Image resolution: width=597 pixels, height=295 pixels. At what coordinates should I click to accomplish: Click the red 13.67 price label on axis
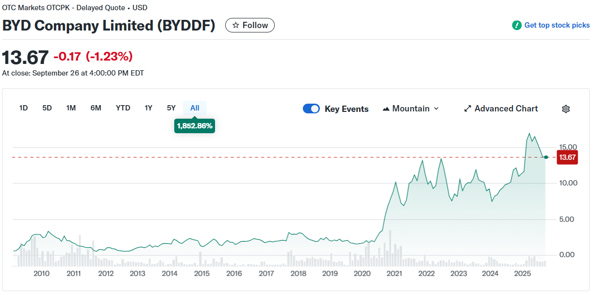[x=567, y=157]
